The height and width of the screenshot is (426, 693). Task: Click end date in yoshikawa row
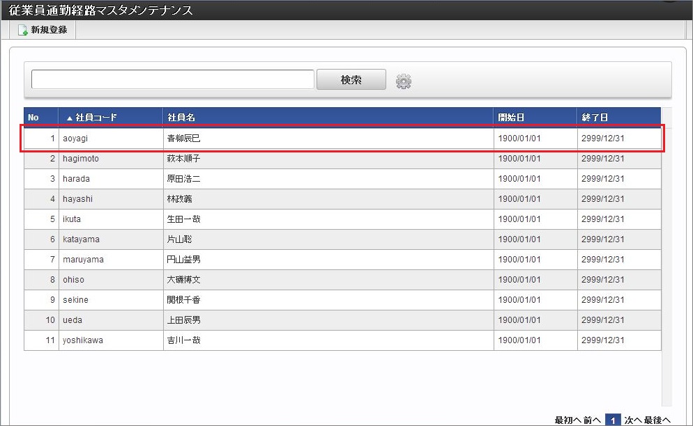[603, 340]
